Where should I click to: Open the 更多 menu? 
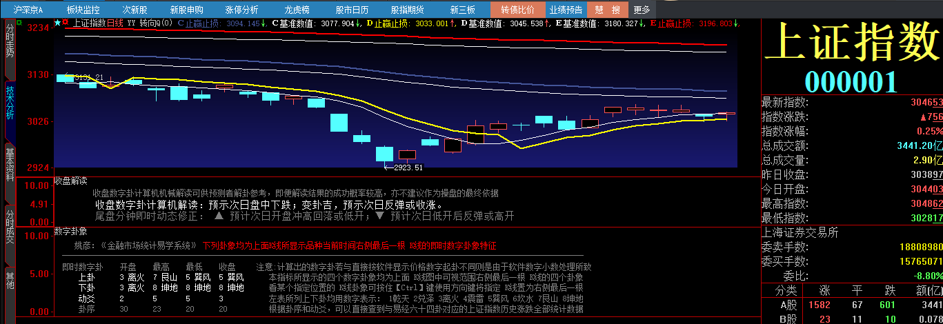tap(642, 10)
